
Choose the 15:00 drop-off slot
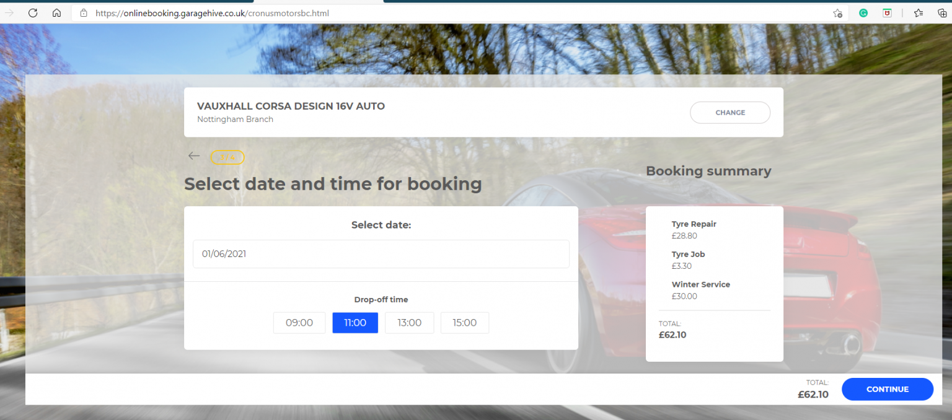464,322
